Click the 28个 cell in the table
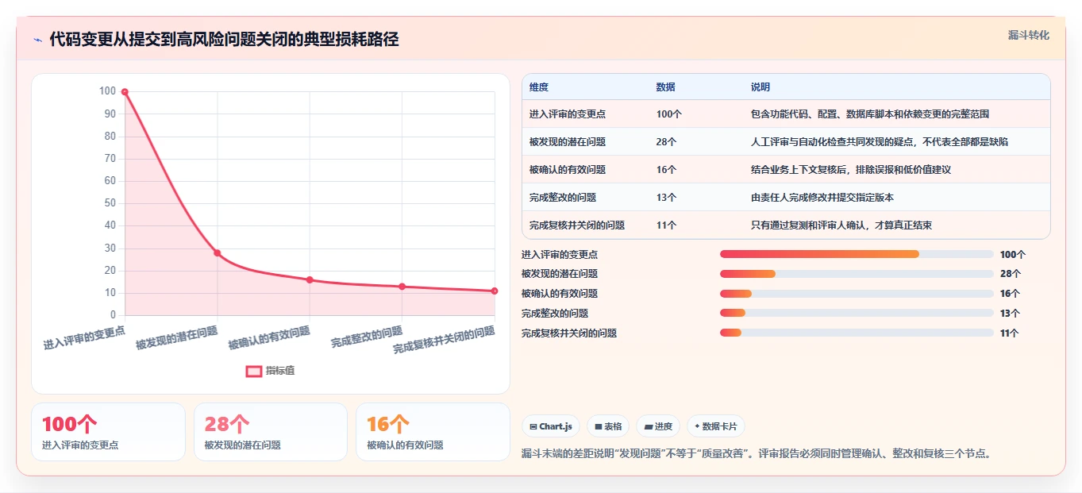The height and width of the screenshot is (493, 1082). coord(667,142)
